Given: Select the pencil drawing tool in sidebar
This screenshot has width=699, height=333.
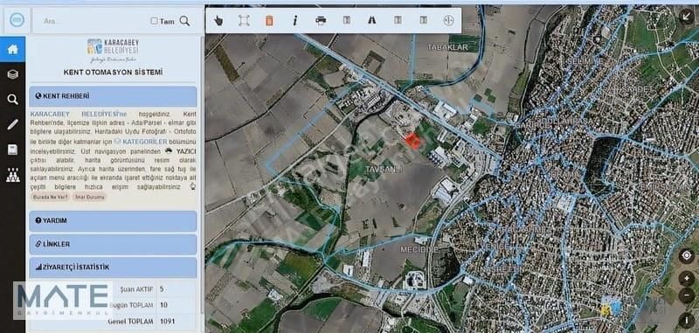Looking at the screenshot, I should click(x=12, y=124).
